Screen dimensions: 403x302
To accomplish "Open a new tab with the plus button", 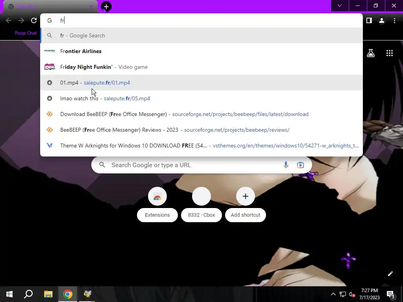I will point(106,7).
